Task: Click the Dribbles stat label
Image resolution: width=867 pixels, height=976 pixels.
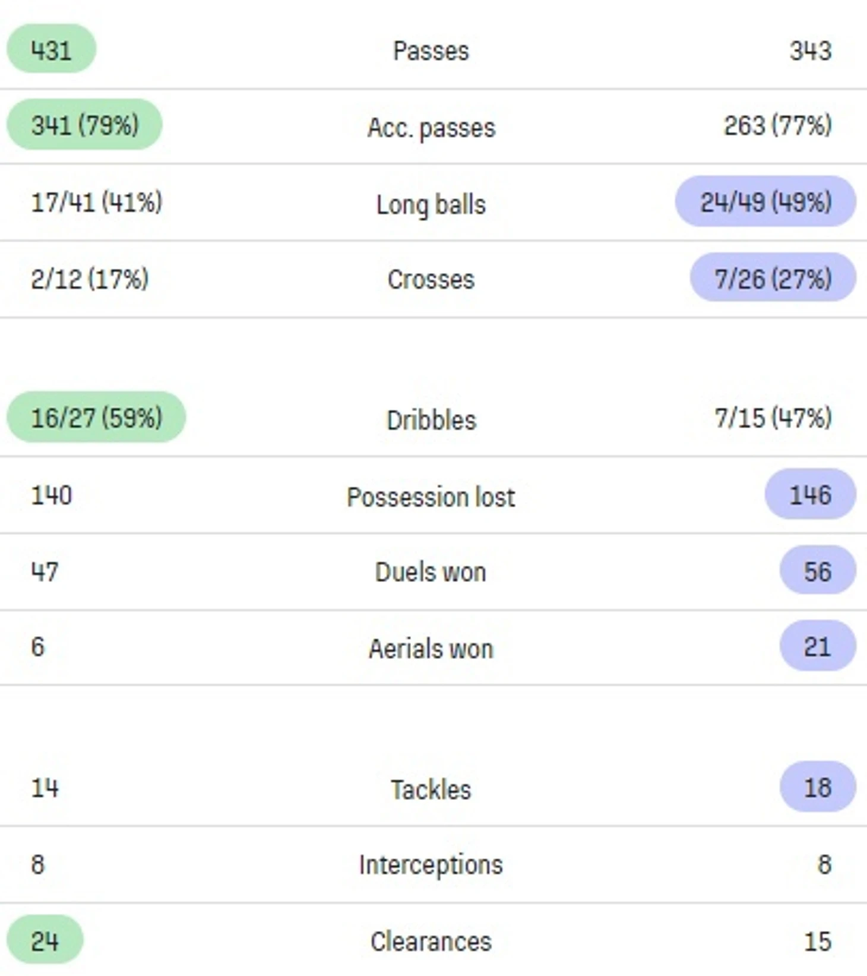Action: coord(431,420)
